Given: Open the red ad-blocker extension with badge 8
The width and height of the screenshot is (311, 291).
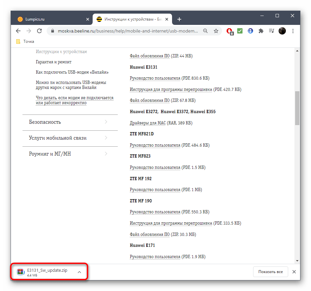Looking at the screenshot, I should (x=230, y=32).
